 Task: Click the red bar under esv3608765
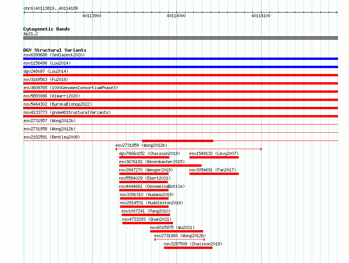coord(180,92)
